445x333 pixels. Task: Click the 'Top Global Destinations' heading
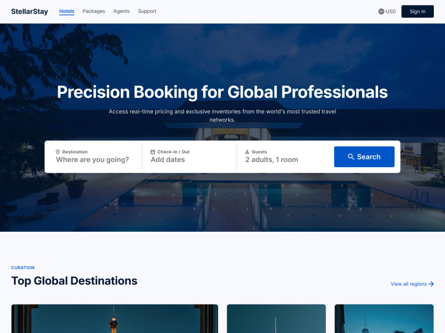coord(74,281)
